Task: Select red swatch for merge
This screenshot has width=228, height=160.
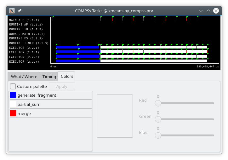Action: [13, 113]
